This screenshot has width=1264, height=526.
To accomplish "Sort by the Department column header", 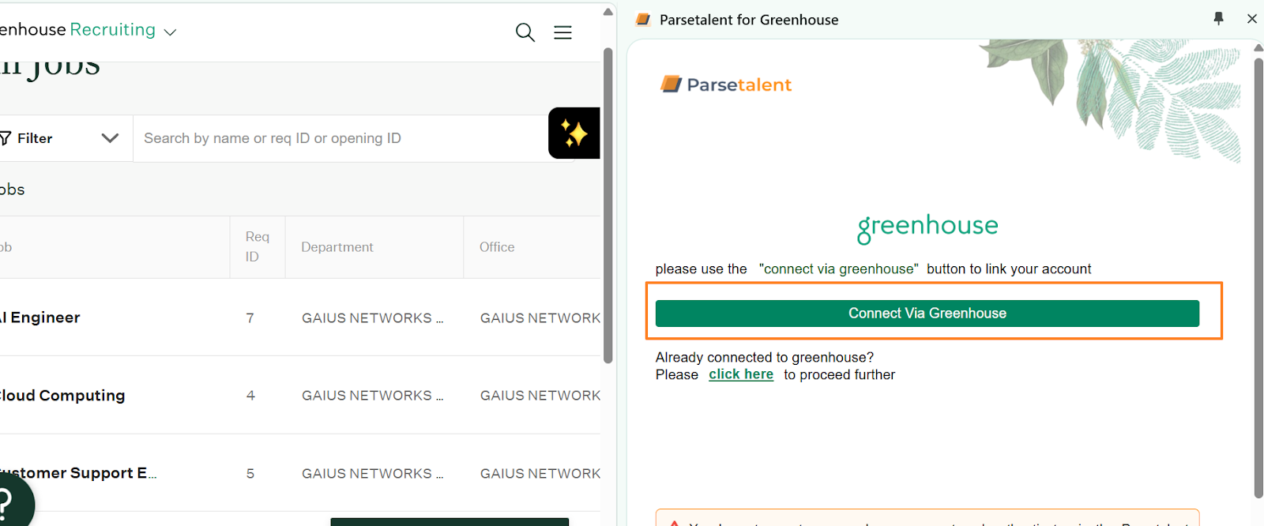I will pos(337,247).
